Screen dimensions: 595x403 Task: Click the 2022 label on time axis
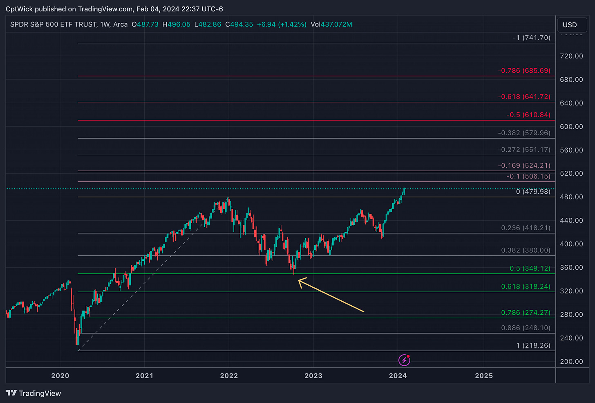tap(229, 376)
